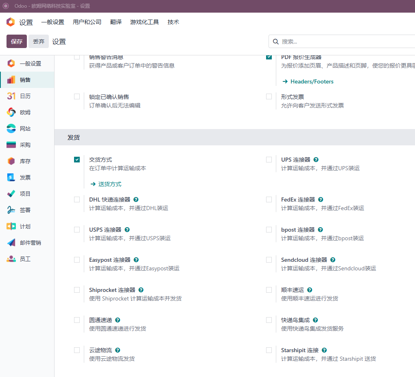Enable Easypost 连接器 checkbox
Viewport: 415px width, 377px height.
pyautogui.click(x=77, y=260)
